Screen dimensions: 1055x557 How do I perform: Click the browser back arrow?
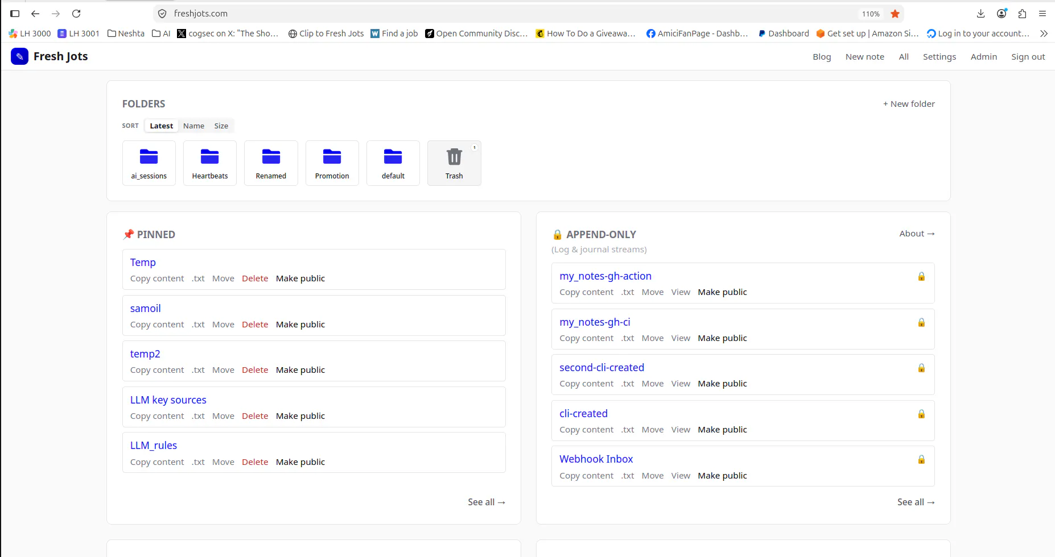pyautogui.click(x=35, y=14)
